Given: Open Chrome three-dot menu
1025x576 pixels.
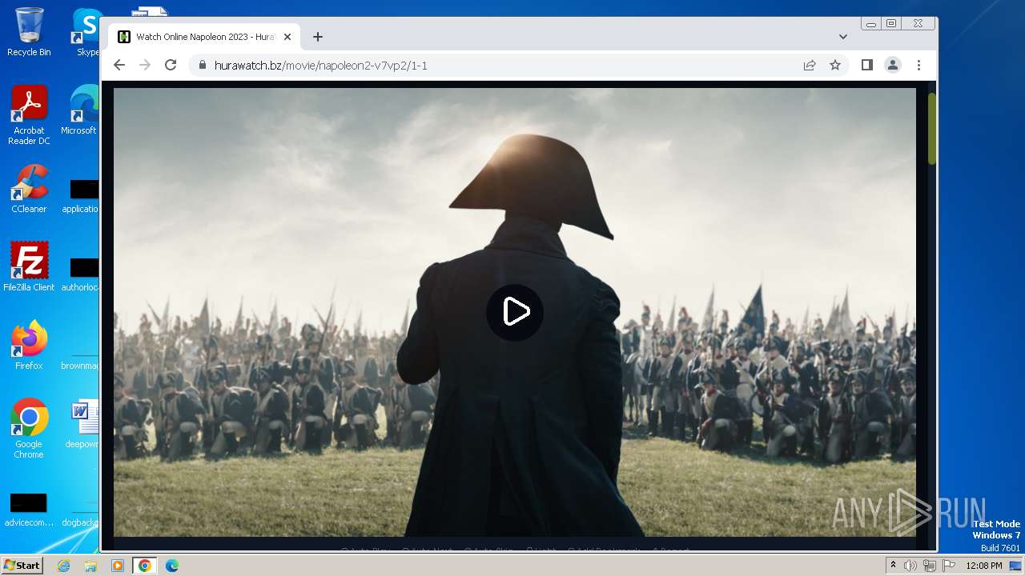Looking at the screenshot, I should [918, 65].
